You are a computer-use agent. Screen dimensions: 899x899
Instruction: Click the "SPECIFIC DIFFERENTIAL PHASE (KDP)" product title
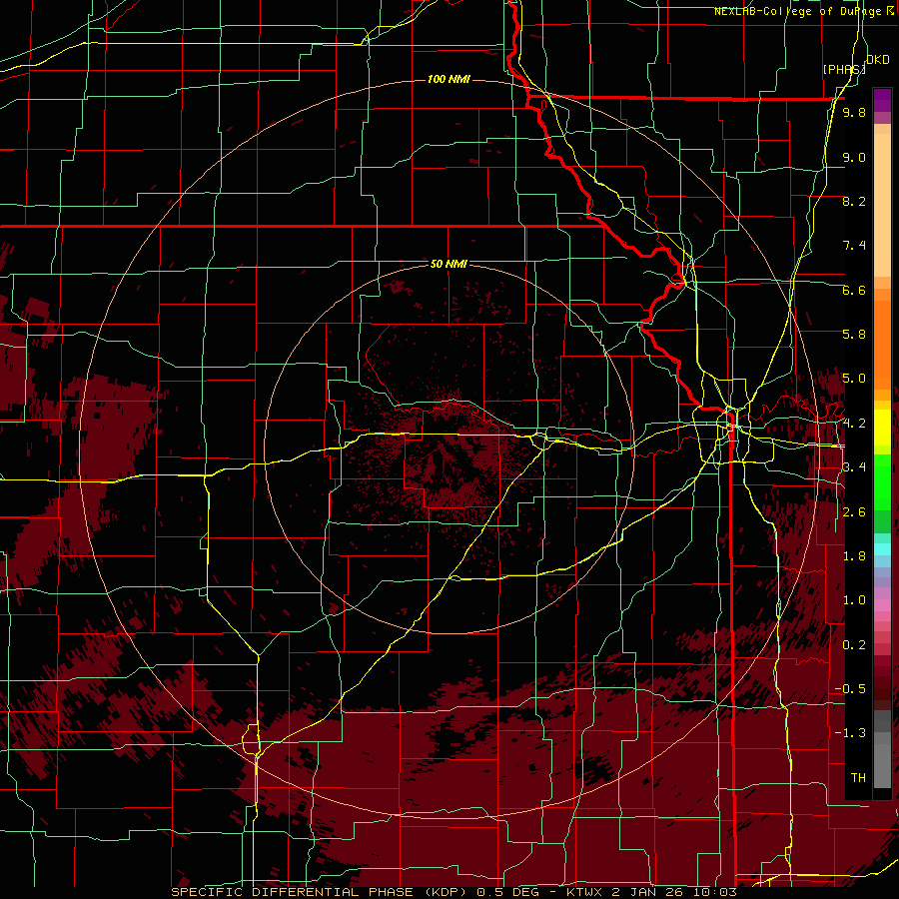pos(317,892)
